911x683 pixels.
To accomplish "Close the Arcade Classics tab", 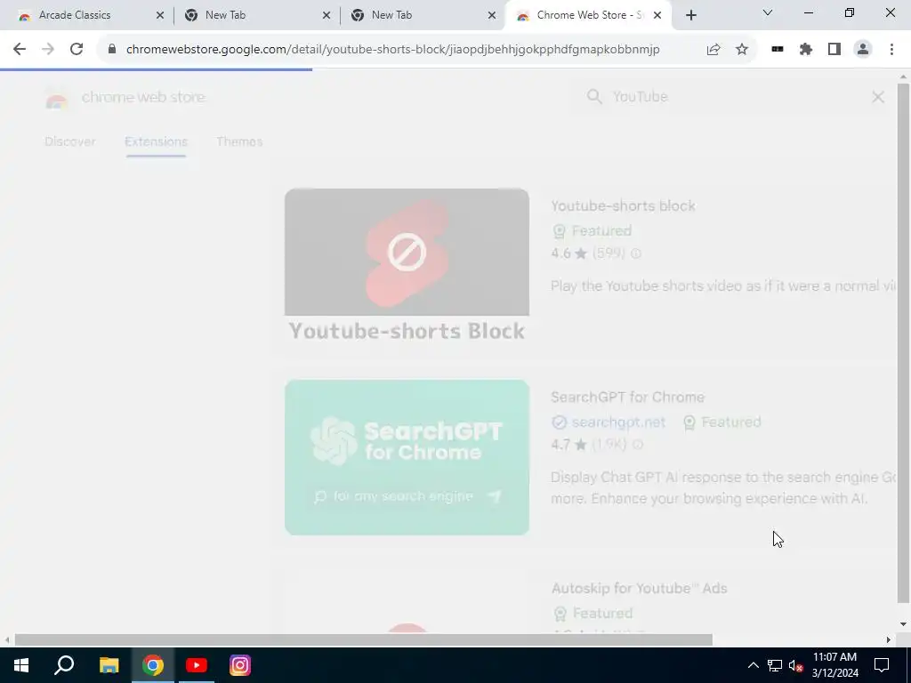I will tap(160, 15).
